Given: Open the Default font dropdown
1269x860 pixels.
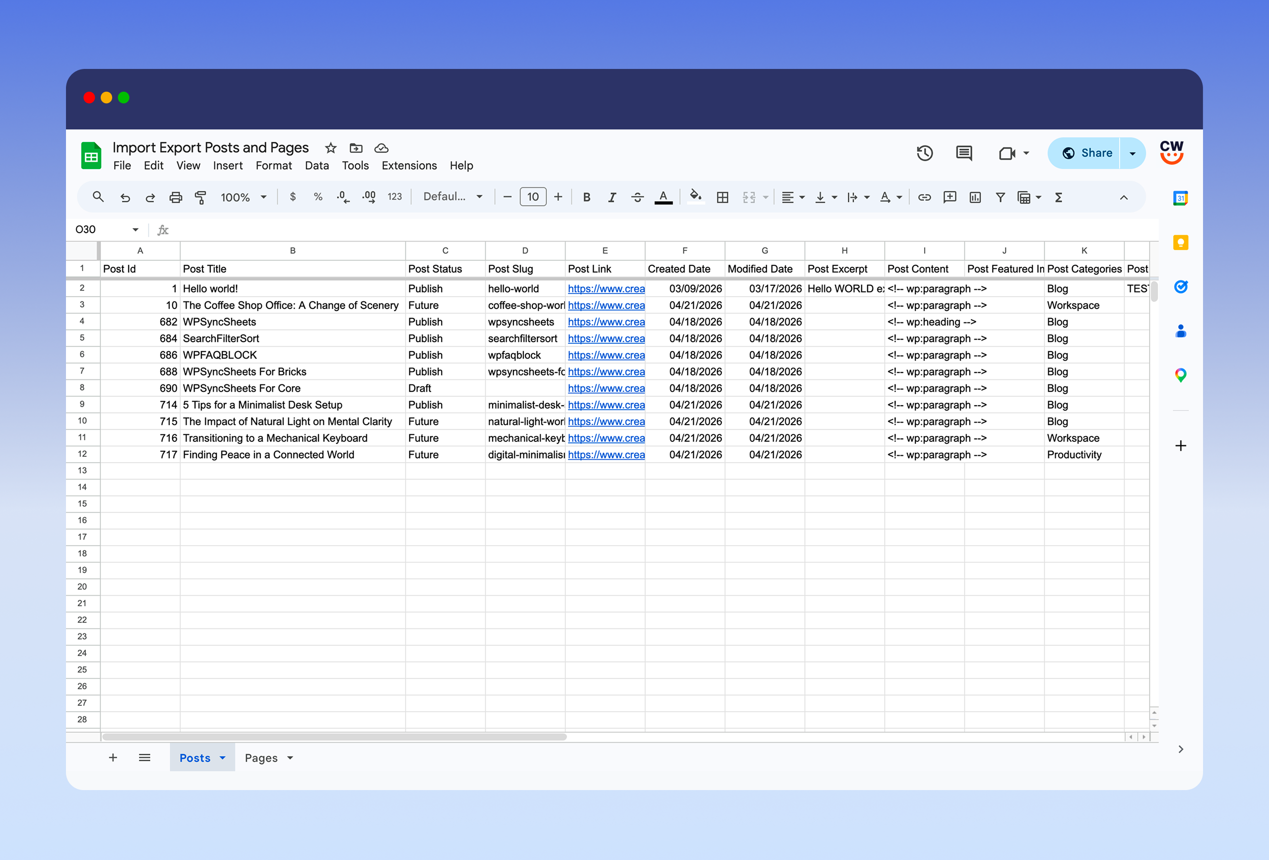Looking at the screenshot, I should (452, 196).
